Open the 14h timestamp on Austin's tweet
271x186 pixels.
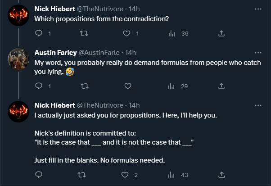tap(131, 52)
